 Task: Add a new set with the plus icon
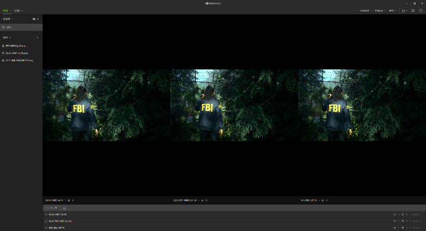click(x=38, y=19)
